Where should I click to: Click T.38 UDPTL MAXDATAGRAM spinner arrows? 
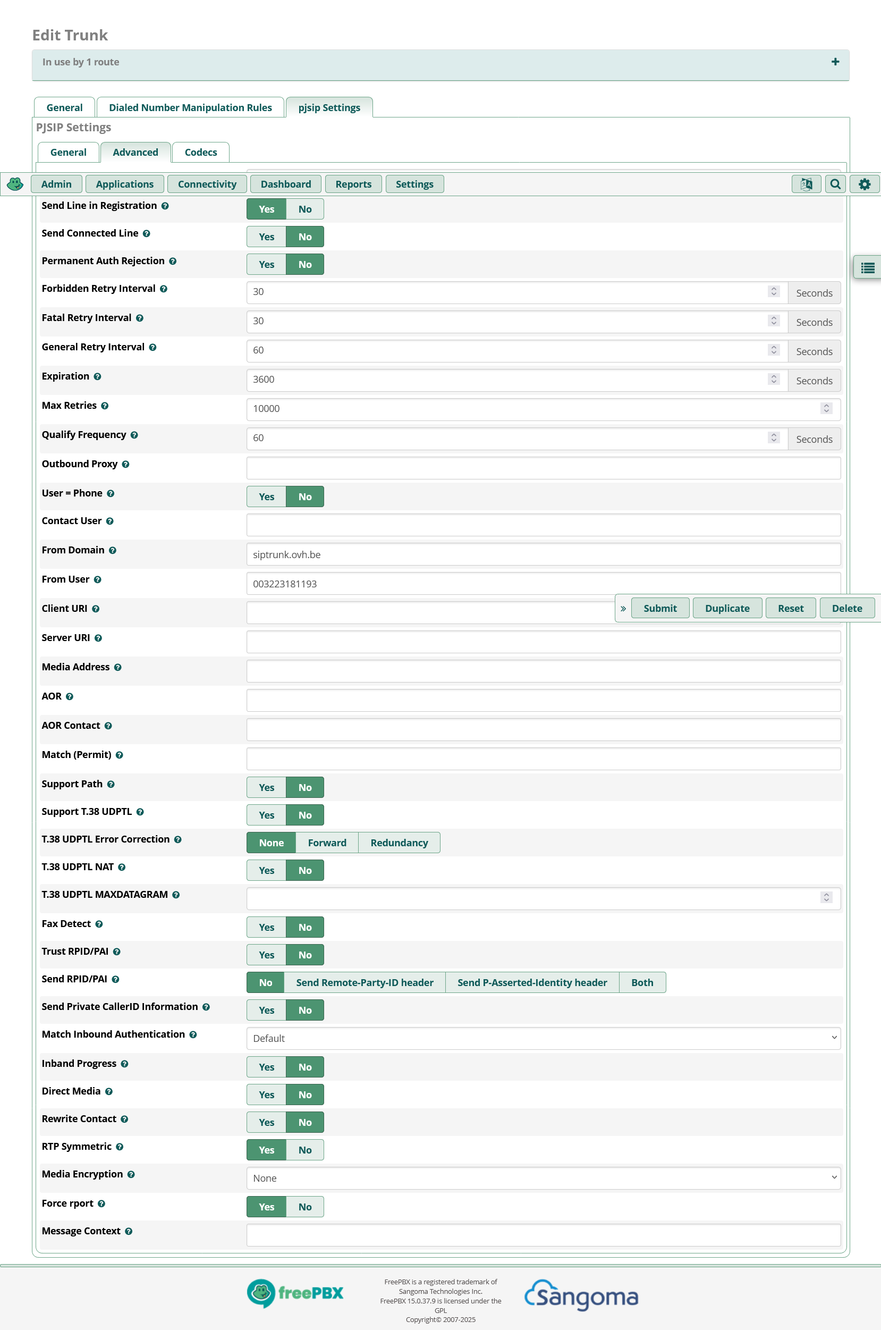click(826, 897)
